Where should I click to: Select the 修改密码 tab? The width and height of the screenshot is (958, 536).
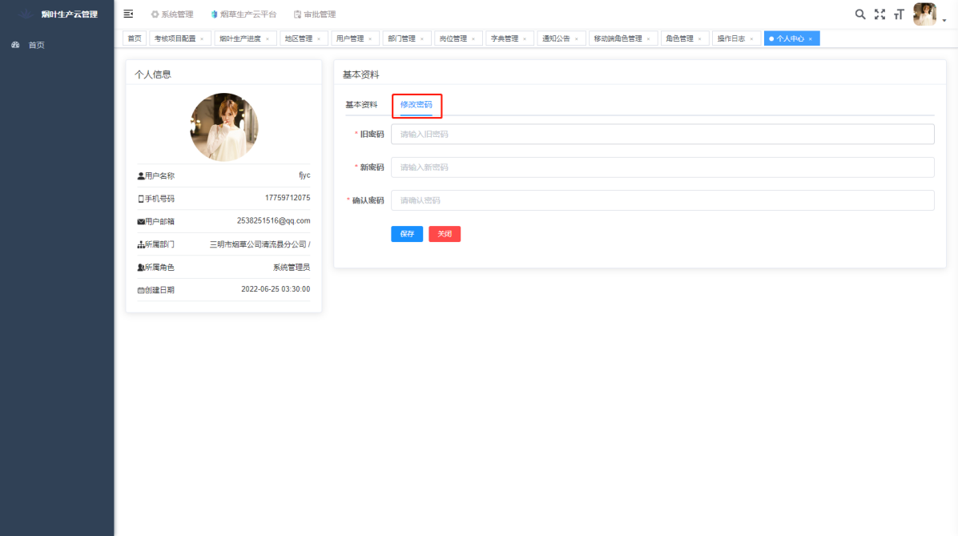[x=416, y=105]
